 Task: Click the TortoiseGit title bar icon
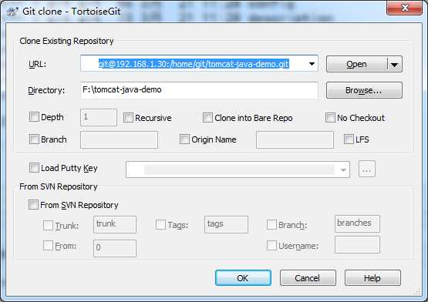pos(12,12)
